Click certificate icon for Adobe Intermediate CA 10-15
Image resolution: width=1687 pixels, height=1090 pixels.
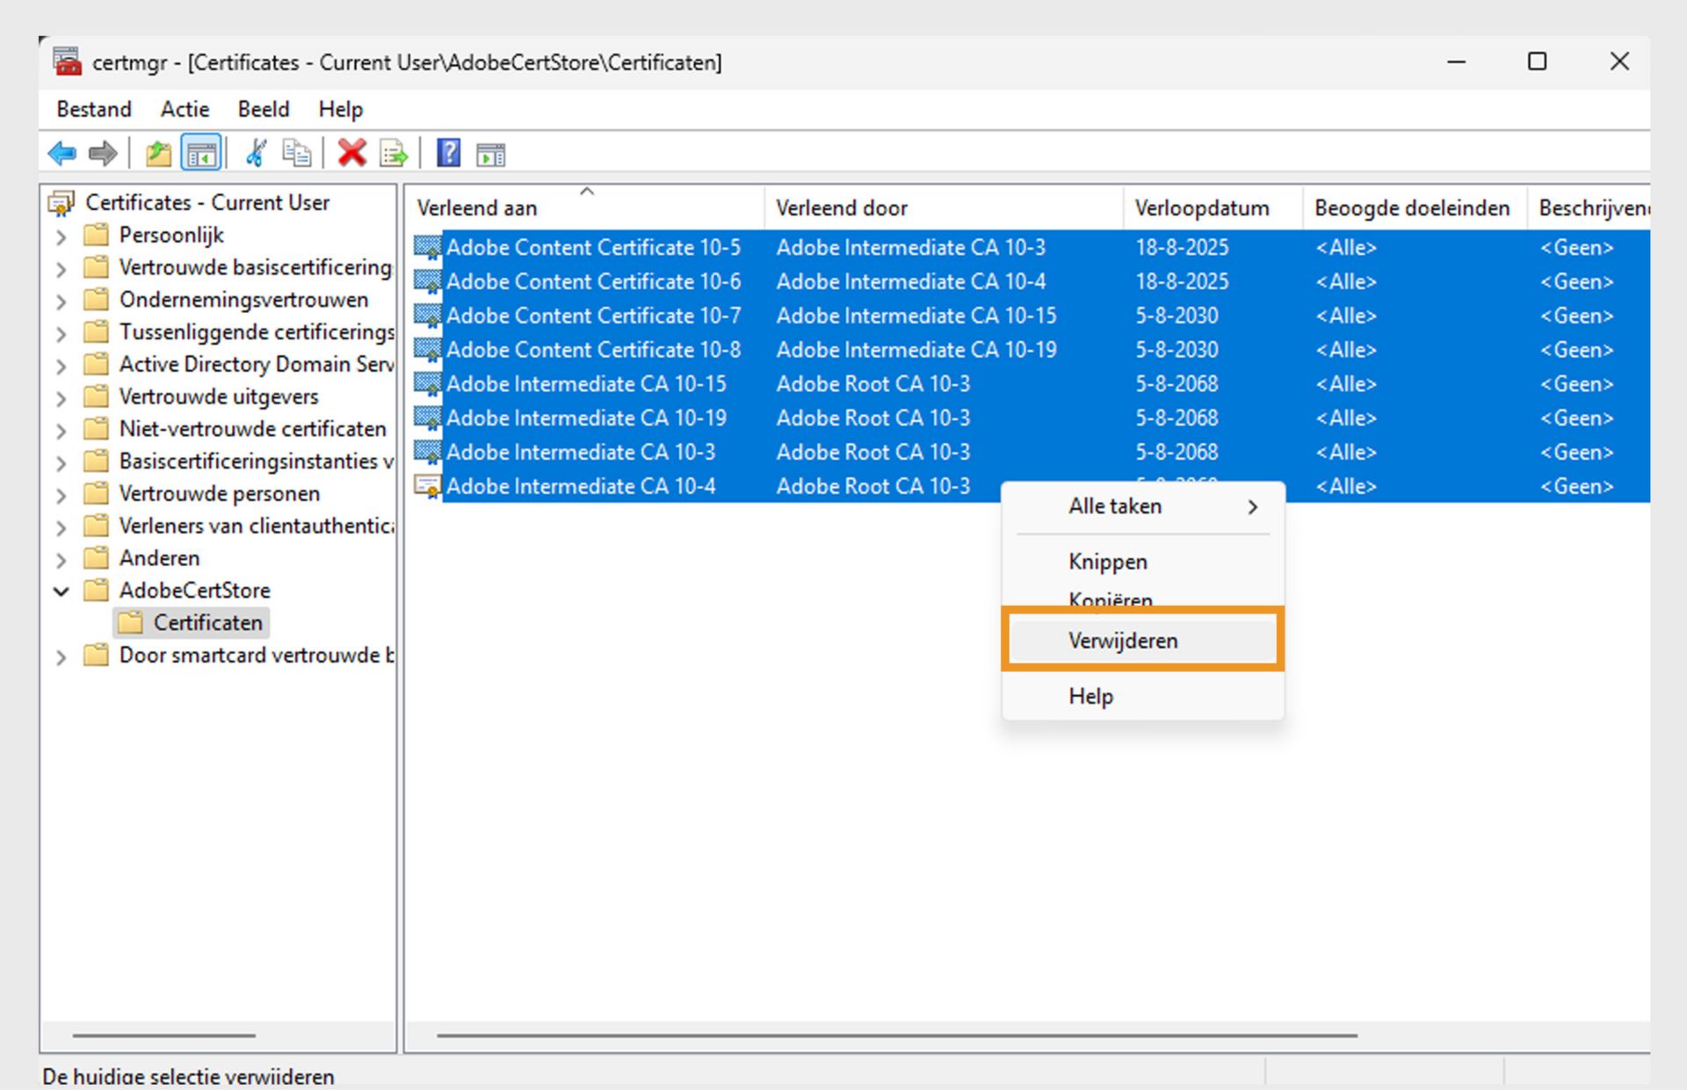click(x=428, y=384)
